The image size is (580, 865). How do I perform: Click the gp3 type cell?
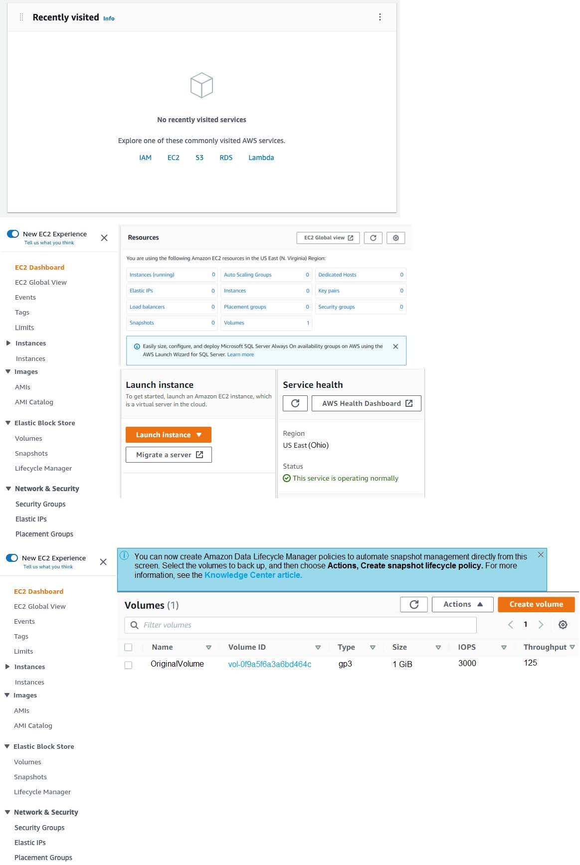click(x=345, y=664)
